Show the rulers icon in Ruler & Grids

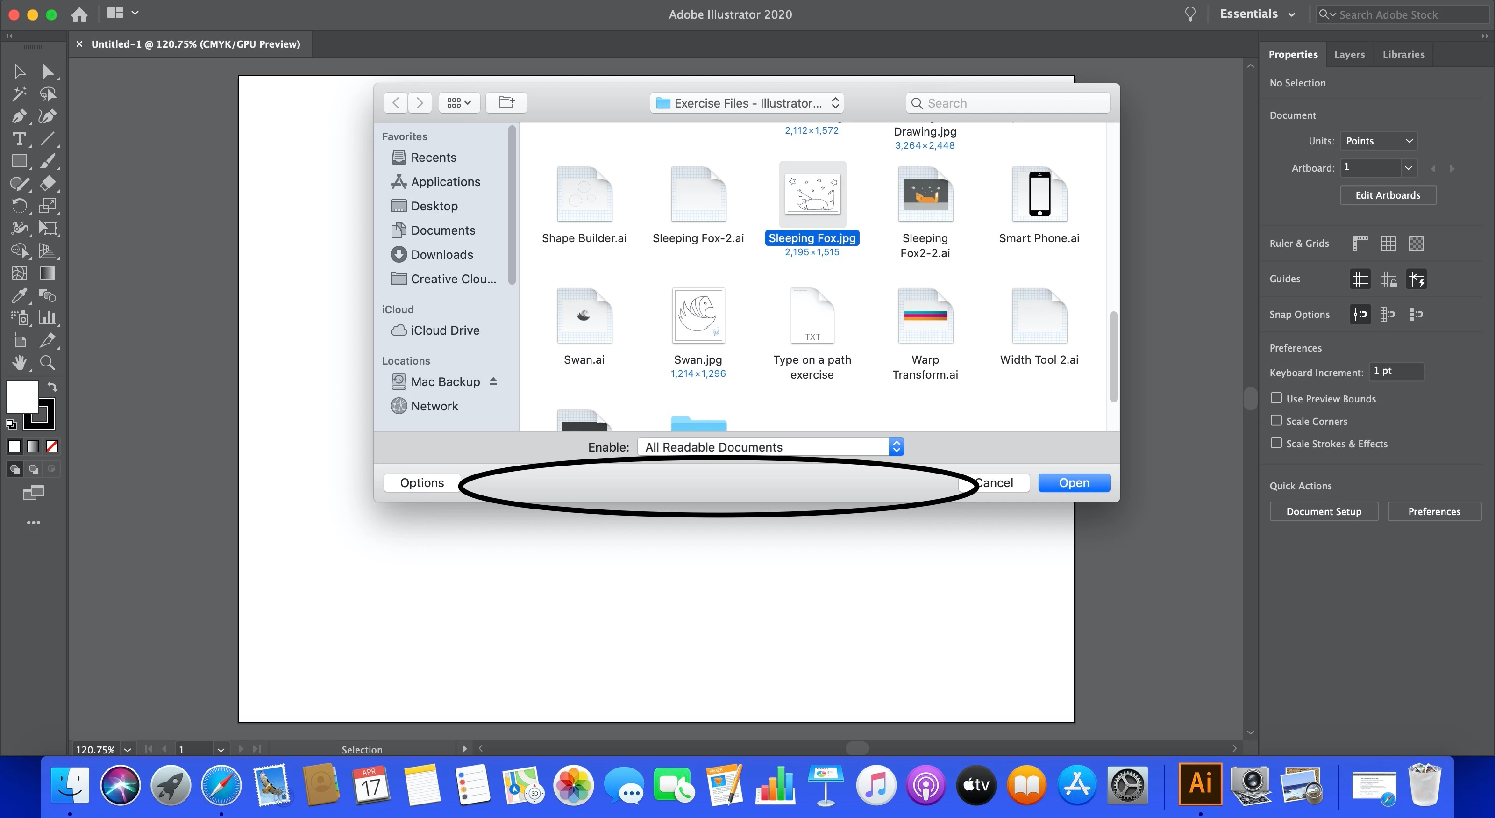pyautogui.click(x=1360, y=243)
